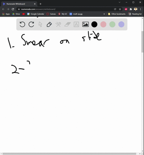Open the Canvas bookmark

pyautogui.click(x=51, y=14)
